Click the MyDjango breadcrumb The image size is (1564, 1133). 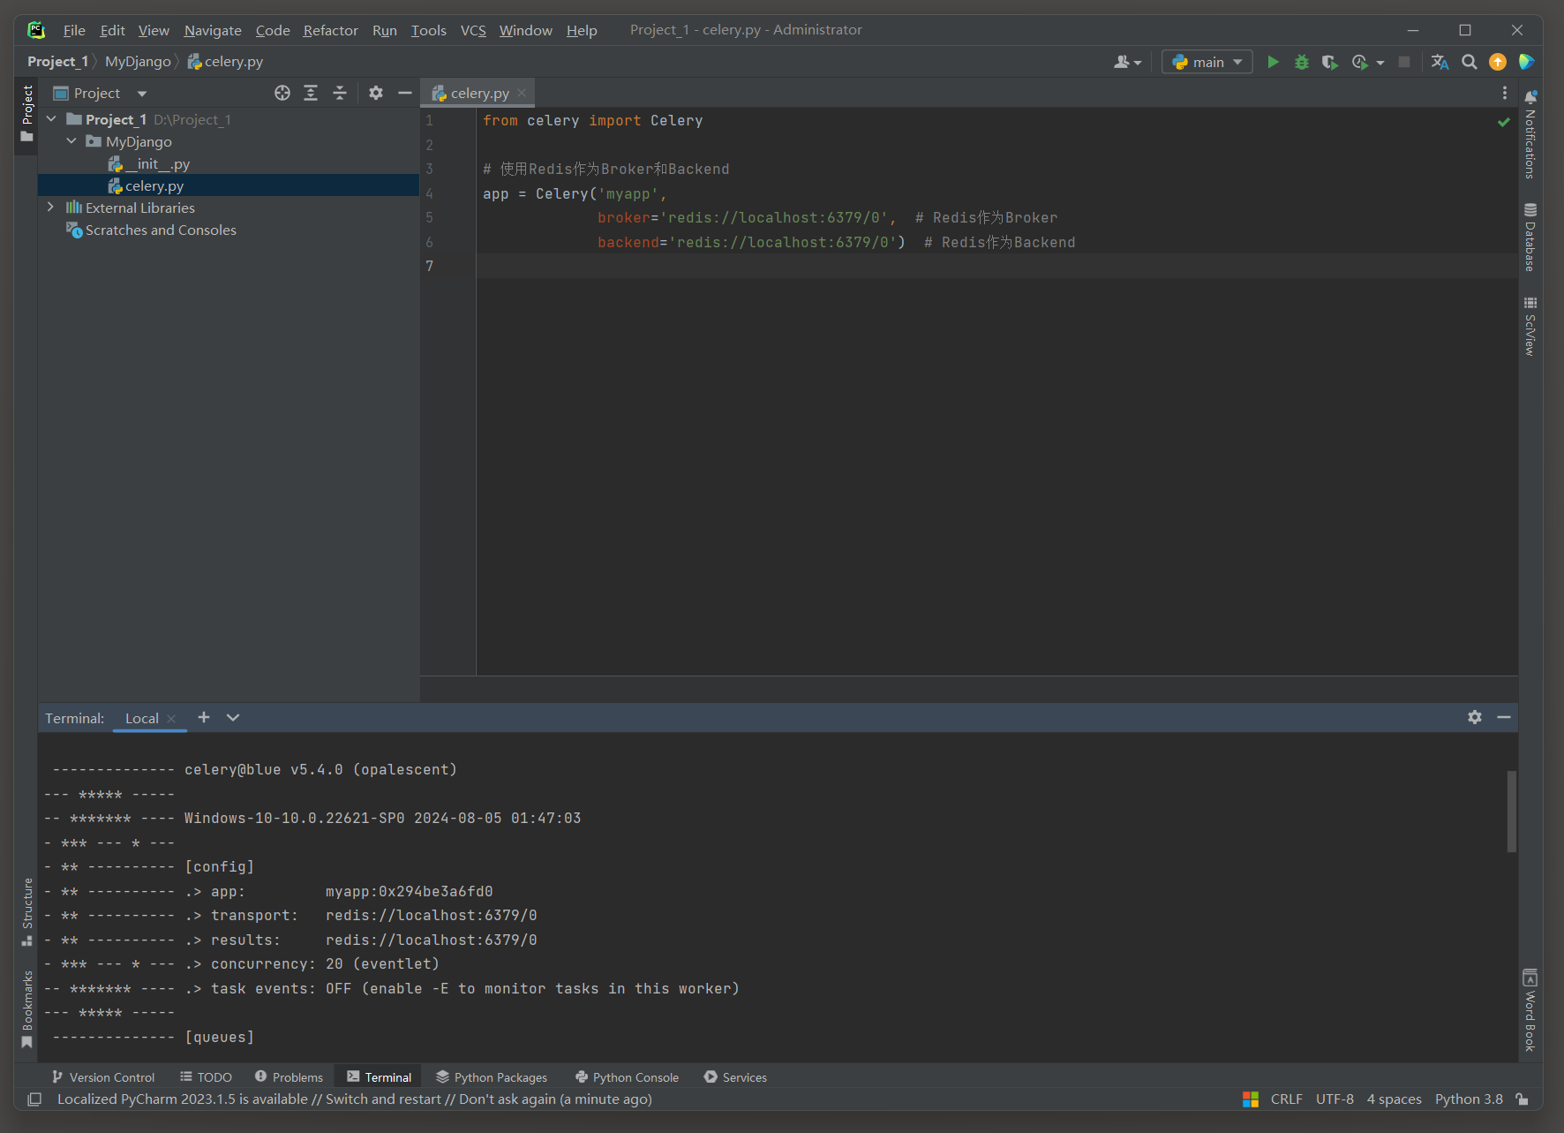click(138, 62)
